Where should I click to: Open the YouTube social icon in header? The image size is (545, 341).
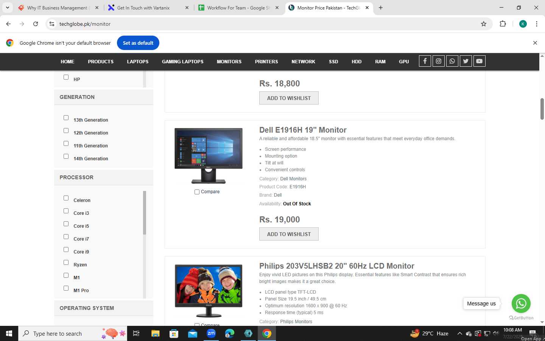point(480,61)
